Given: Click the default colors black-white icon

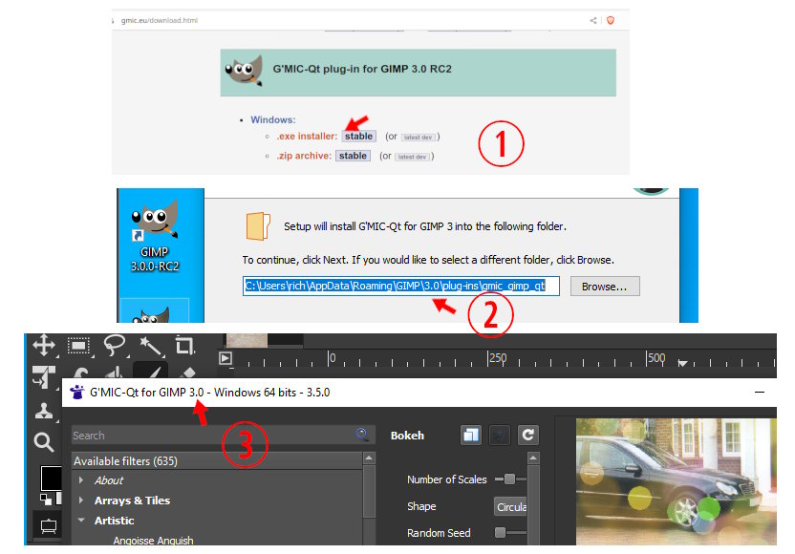Looking at the screenshot, I should [x=46, y=500].
